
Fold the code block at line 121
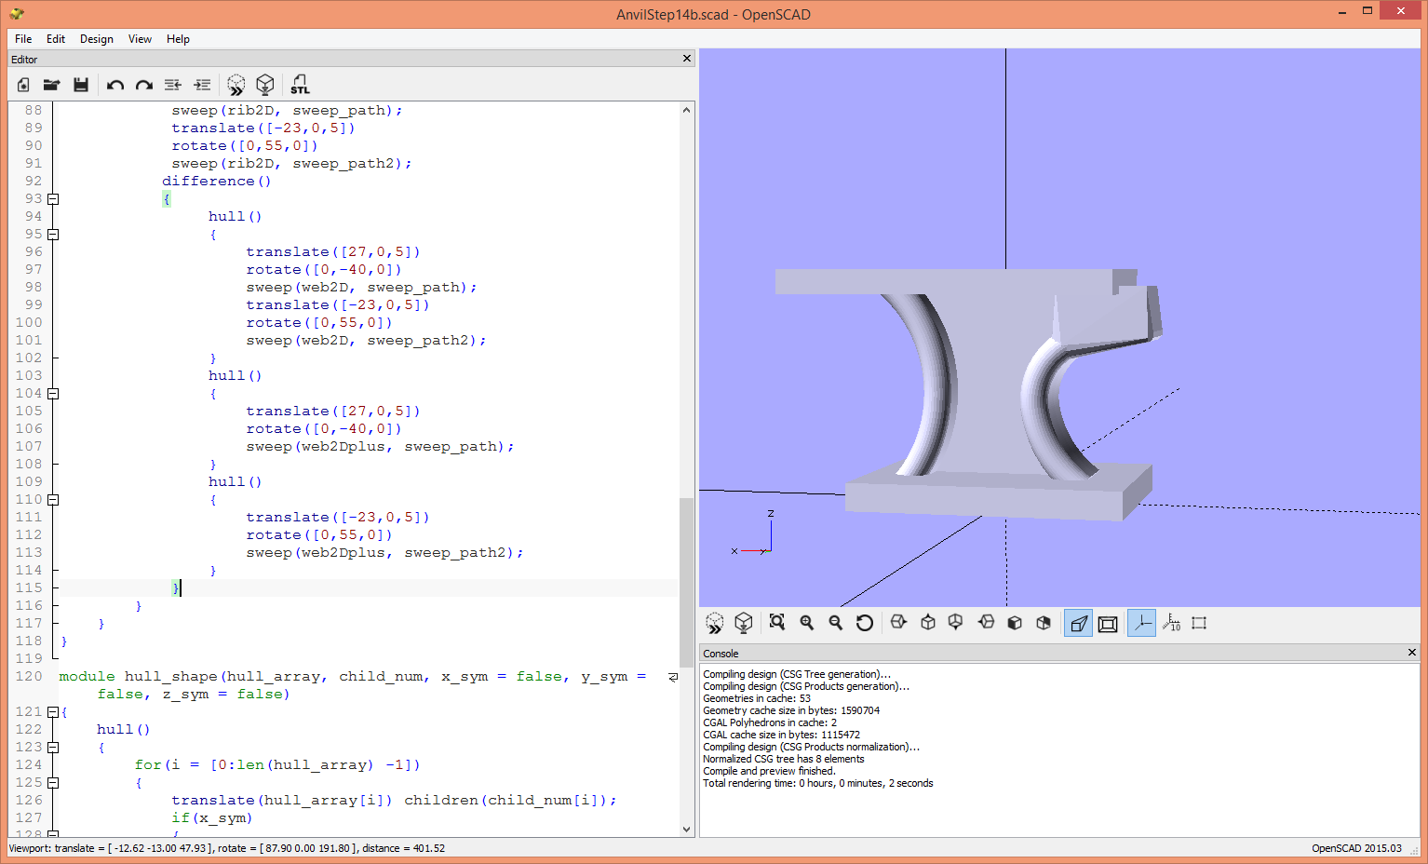pyautogui.click(x=52, y=712)
